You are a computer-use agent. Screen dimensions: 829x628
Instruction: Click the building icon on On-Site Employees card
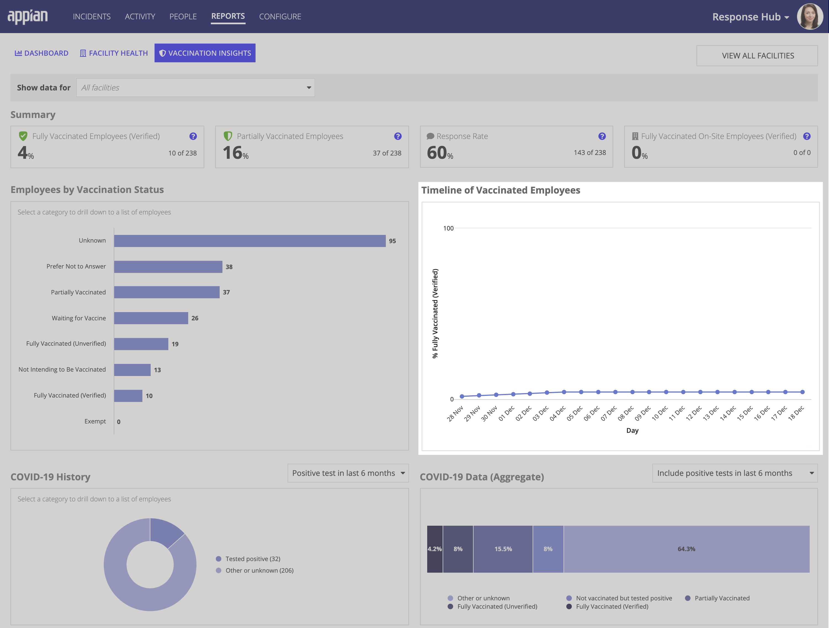tap(635, 136)
